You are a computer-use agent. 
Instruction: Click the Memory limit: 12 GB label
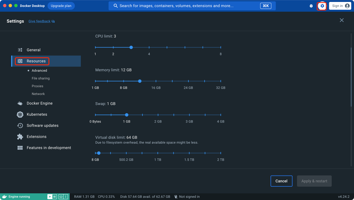pyautogui.click(x=113, y=70)
